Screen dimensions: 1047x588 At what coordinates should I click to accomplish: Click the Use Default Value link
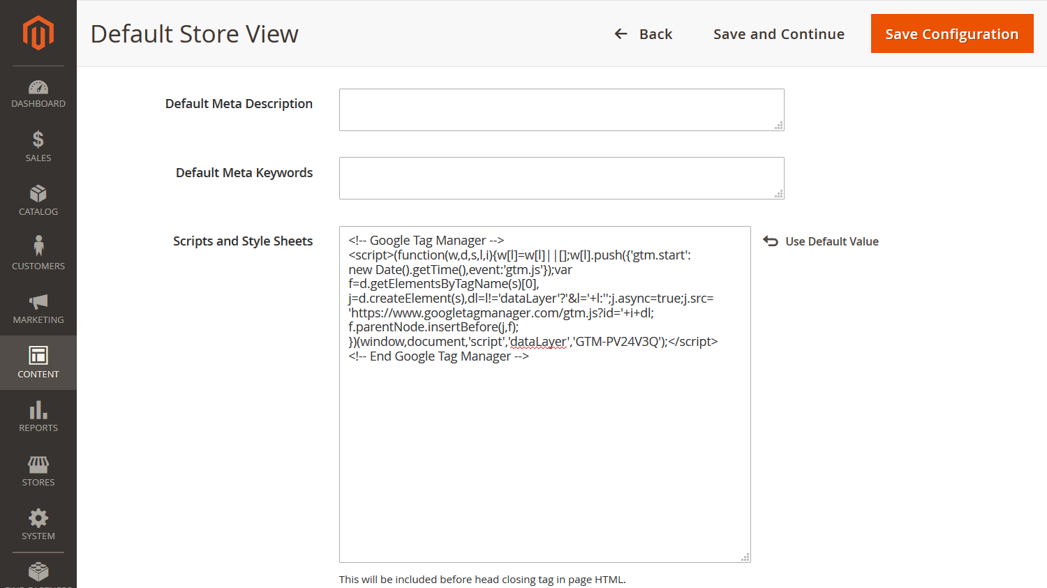(832, 241)
